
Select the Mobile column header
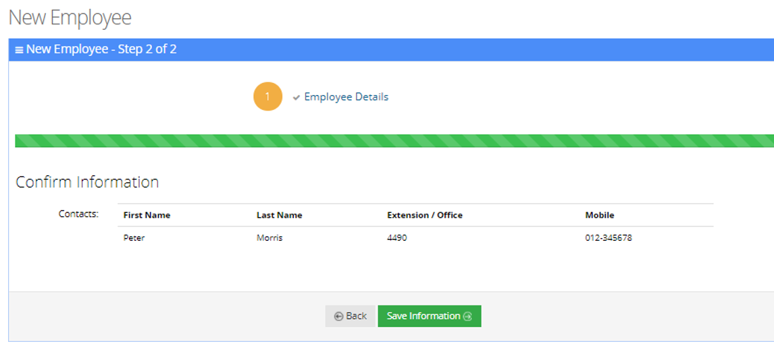[599, 215]
